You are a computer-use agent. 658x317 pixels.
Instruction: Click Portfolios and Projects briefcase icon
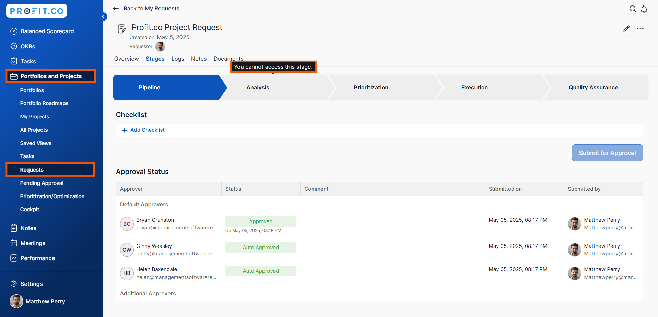14,76
